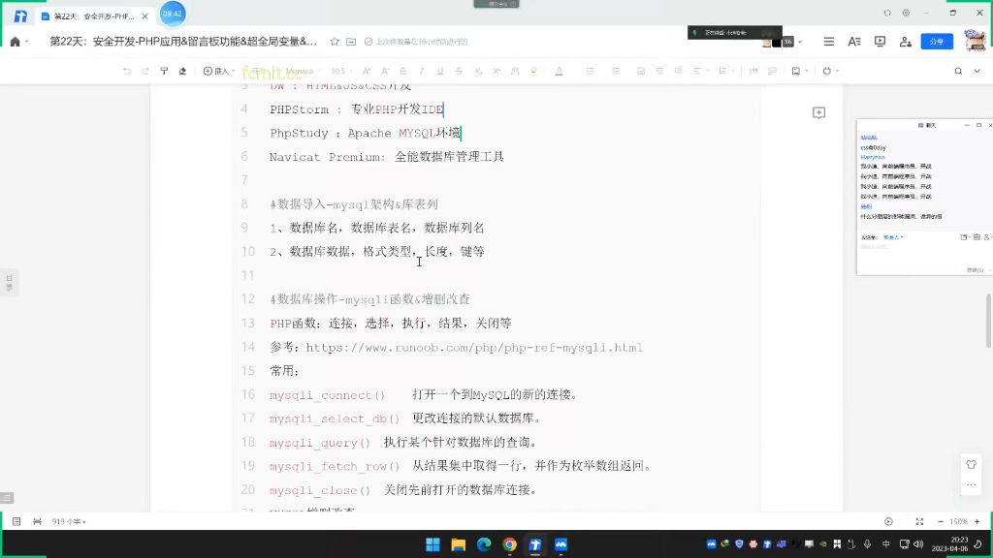Viewport: 993px width, 558px height.
Task: Click mysqli_connect() on line 16
Action: (x=327, y=395)
